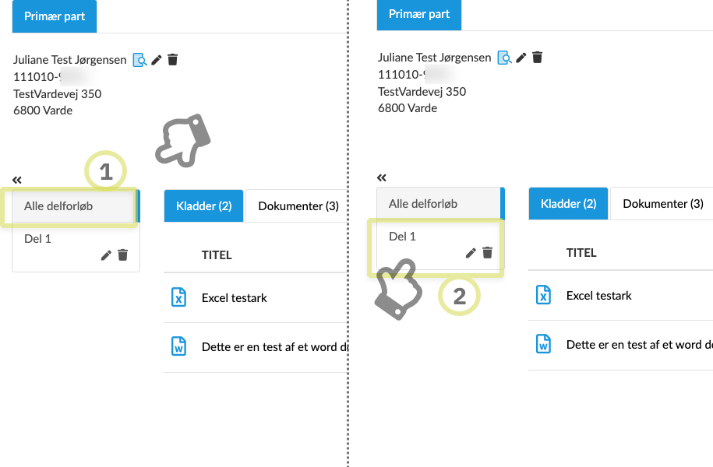Screen dimensions: 713x467
Task: Edit Juliane Test Jørgensen in left panel
Action: coord(157,60)
